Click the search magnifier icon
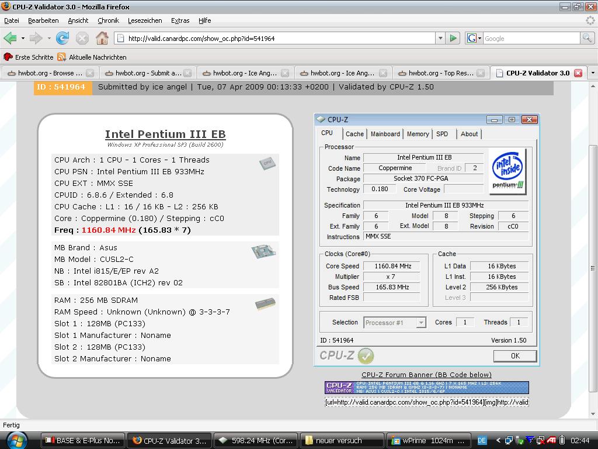Screen dimensions: 598x449 [x=586, y=38]
